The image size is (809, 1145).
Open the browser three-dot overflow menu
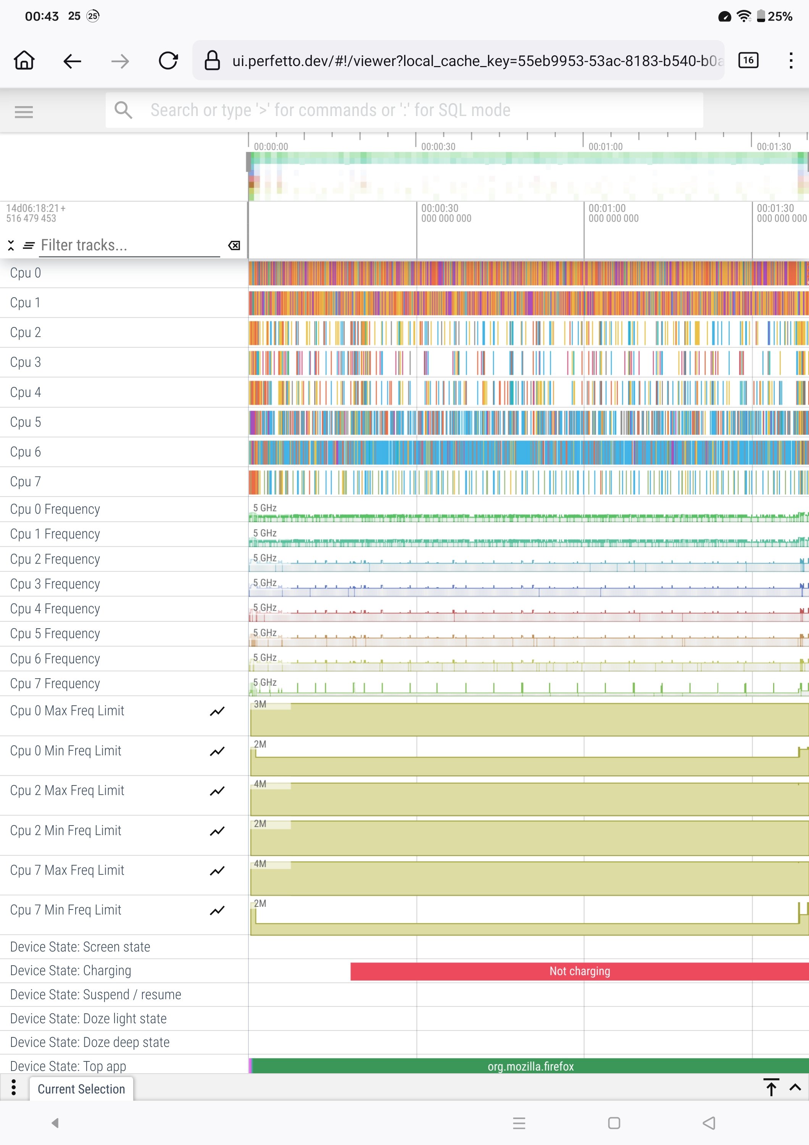tap(791, 61)
